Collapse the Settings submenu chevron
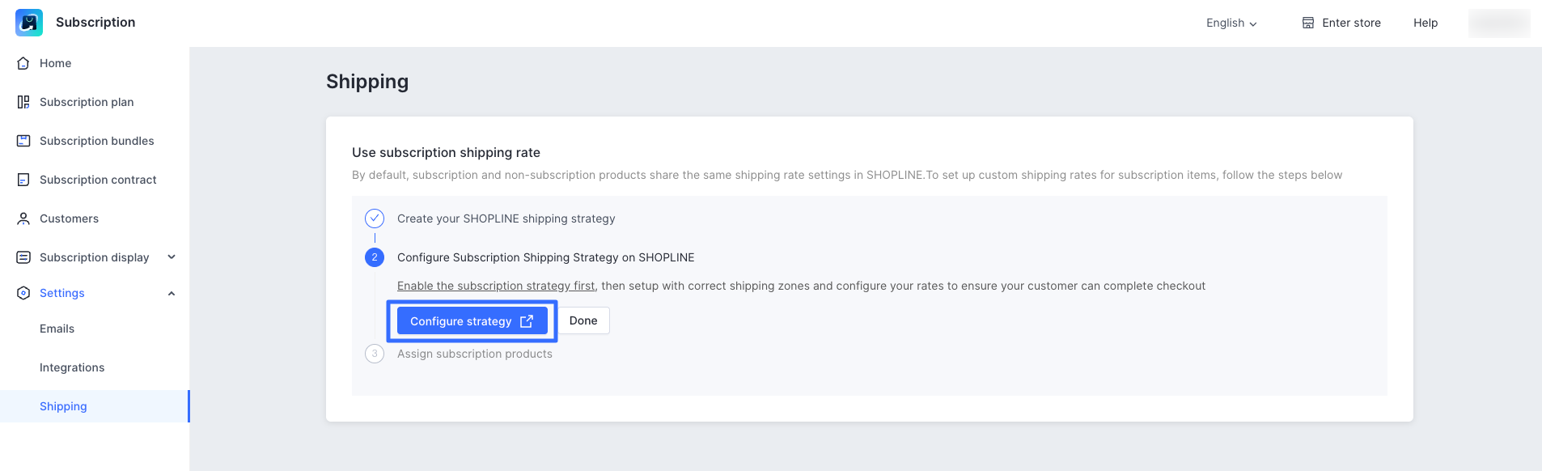 point(172,293)
